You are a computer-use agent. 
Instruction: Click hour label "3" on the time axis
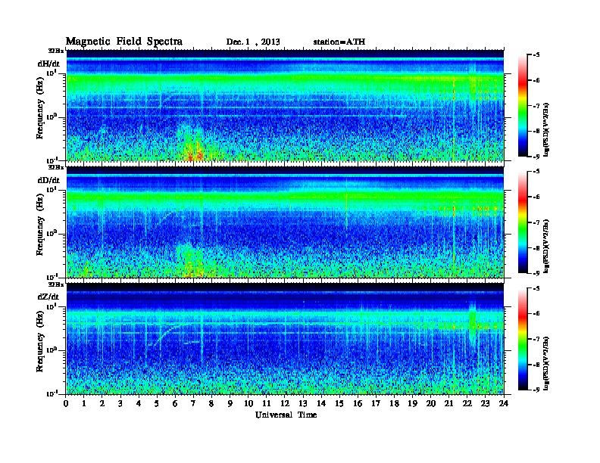(x=120, y=403)
